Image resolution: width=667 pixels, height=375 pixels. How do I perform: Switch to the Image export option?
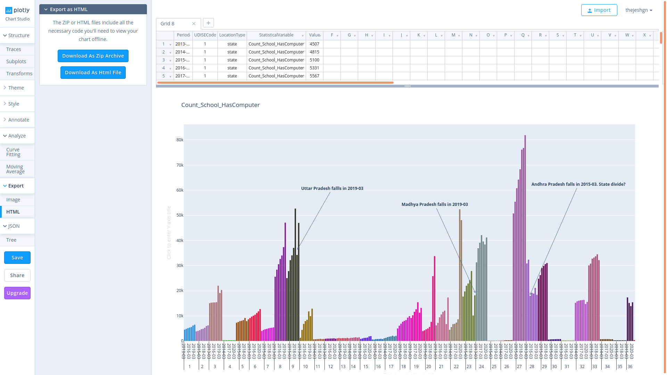[13, 199]
